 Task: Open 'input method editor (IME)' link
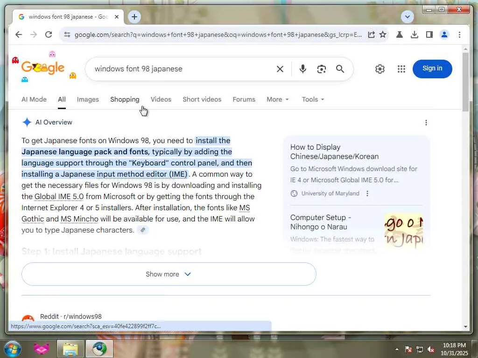pos(142,174)
